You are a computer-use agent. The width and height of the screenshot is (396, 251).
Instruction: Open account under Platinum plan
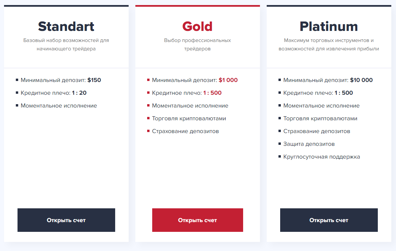[x=329, y=220]
